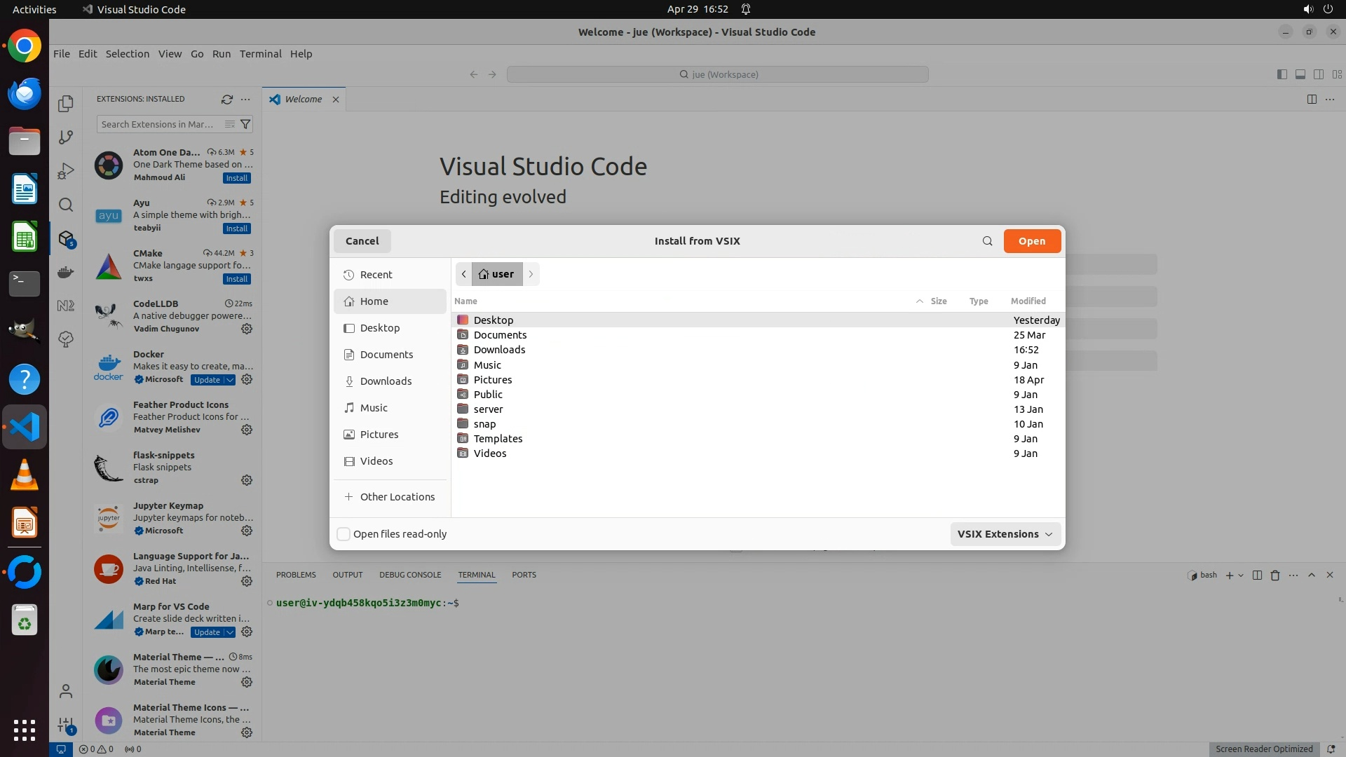Cancel the Install from VSIX dialog
Viewport: 1346px width, 757px height.
click(362, 241)
